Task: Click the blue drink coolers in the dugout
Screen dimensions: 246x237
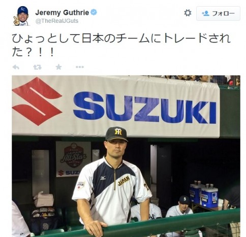Action: pyautogui.click(x=204, y=194)
